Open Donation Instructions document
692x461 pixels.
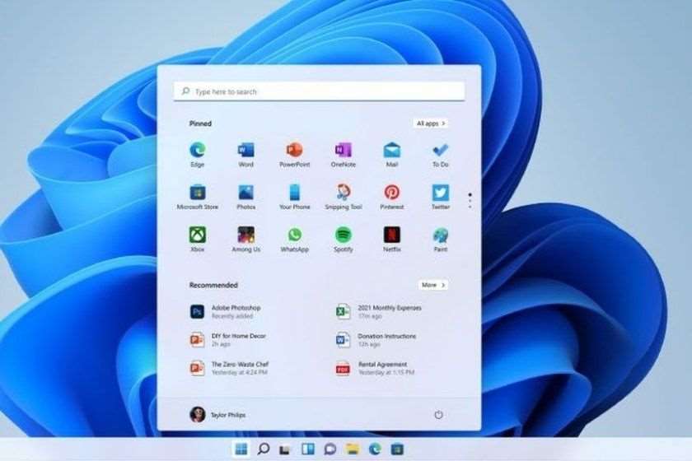click(x=376, y=340)
